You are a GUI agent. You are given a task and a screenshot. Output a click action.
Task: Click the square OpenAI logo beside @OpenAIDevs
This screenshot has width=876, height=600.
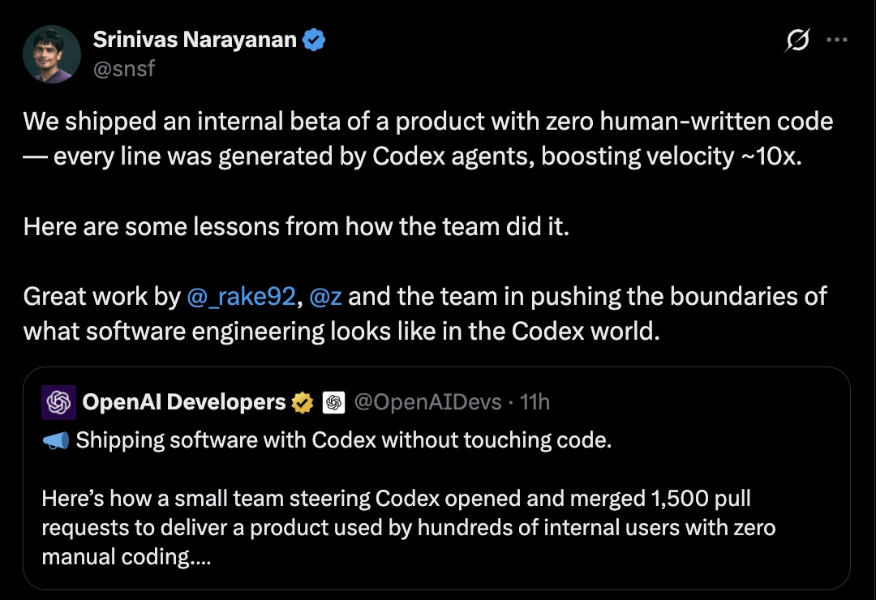click(x=334, y=402)
